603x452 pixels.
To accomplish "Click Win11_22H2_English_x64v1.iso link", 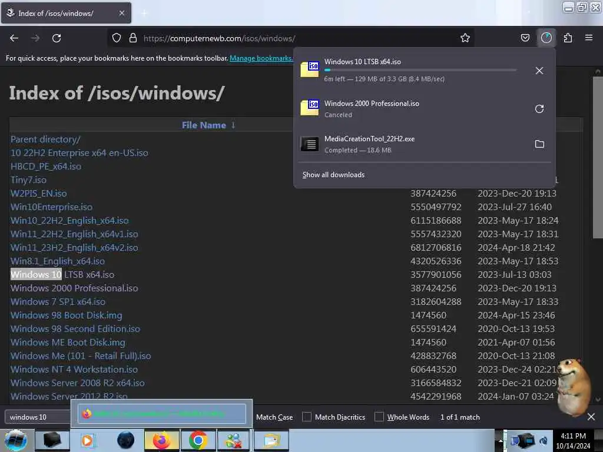I will (x=74, y=234).
